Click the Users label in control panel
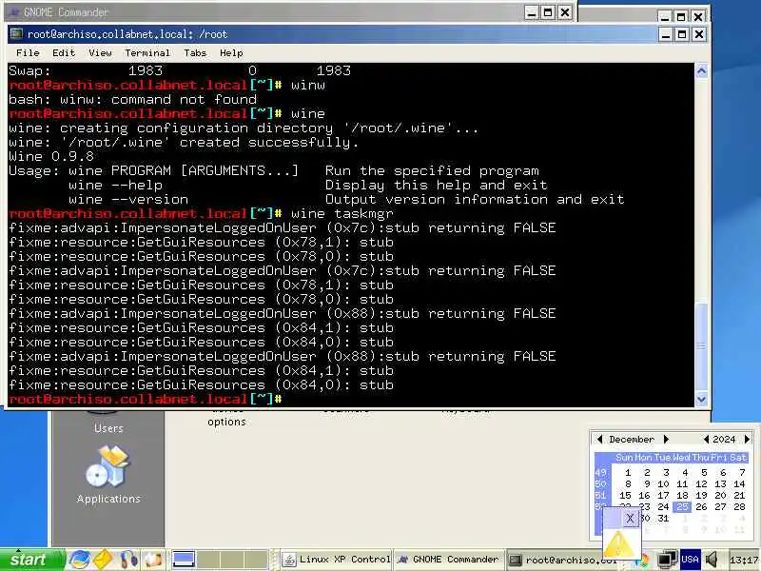The width and height of the screenshot is (761, 571). 108,428
